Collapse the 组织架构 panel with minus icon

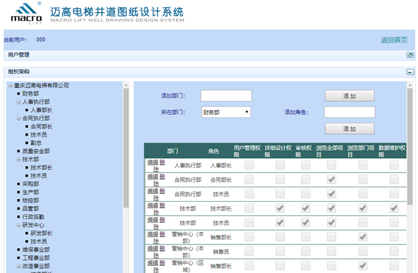coord(410,72)
